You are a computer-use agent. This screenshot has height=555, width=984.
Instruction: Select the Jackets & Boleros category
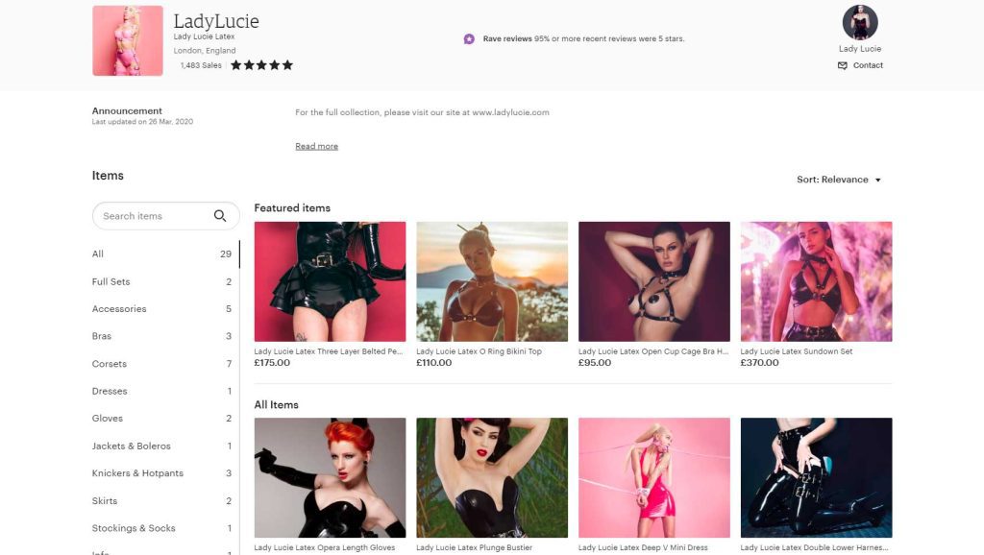(x=161, y=446)
